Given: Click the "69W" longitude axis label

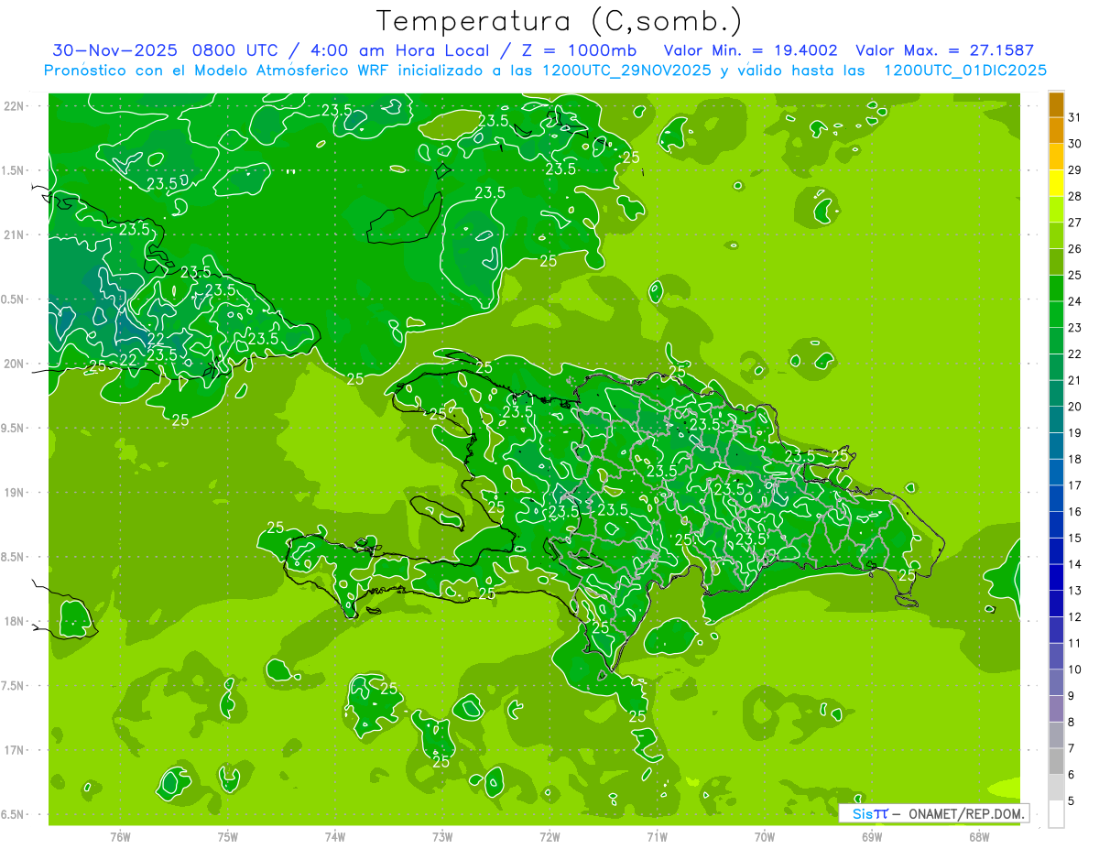Looking at the screenshot, I should click(872, 836).
